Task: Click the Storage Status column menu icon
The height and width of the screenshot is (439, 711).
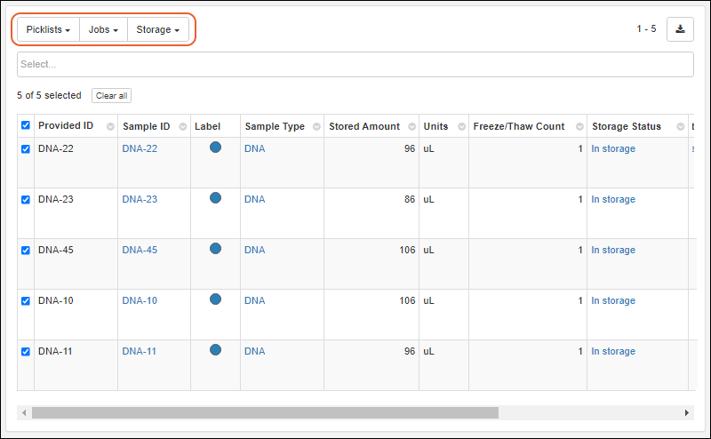Action: [680, 127]
